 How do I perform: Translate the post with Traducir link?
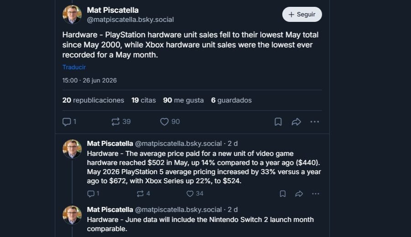(x=74, y=67)
